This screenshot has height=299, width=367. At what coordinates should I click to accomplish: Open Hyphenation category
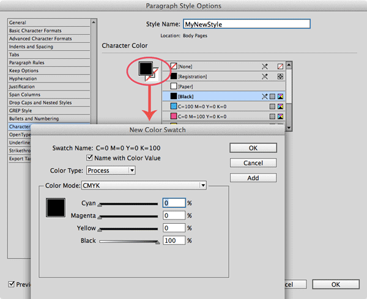pyautogui.click(x=49, y=79)
